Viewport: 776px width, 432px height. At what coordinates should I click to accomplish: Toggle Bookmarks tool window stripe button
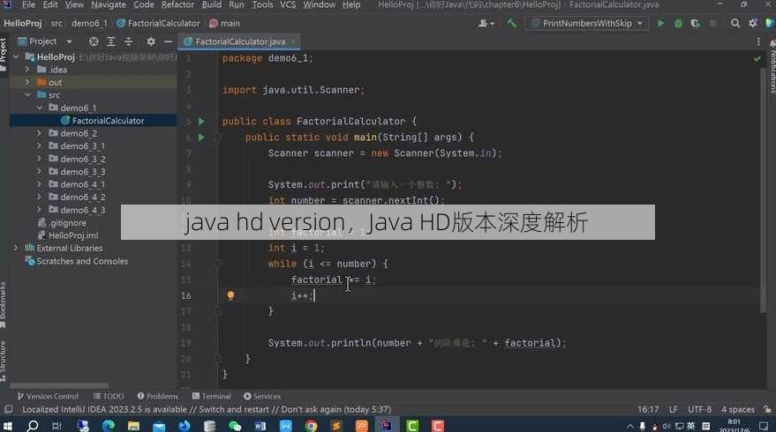tap(4, 305)
